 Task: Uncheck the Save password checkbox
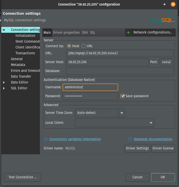click(123, 96)
